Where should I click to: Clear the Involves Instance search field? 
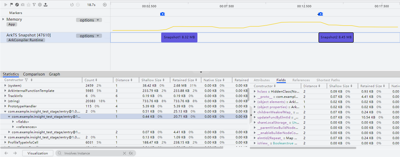coord(124,153)
